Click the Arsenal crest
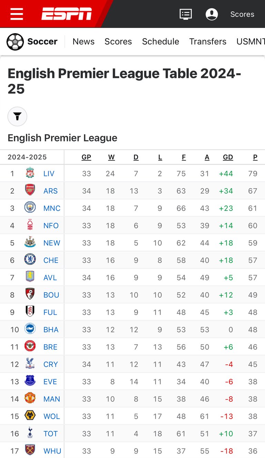265x458 pixels. point(30,191)
